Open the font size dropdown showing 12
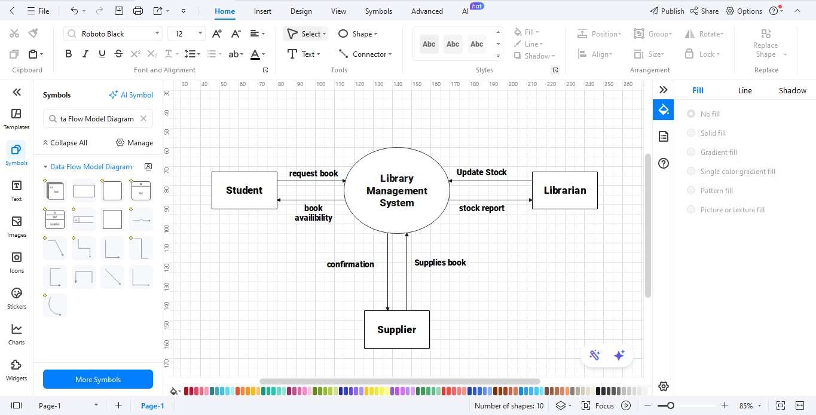The width and height of the screenshot is (816, 415). click(x=200, y=33)
